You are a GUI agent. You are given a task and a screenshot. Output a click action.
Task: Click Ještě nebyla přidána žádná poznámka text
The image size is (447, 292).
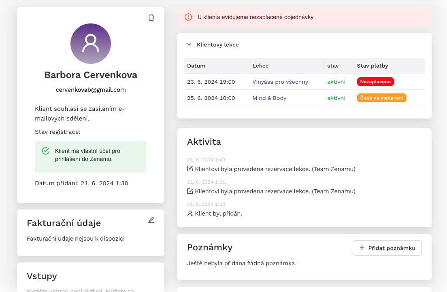(x=242, y=263)
